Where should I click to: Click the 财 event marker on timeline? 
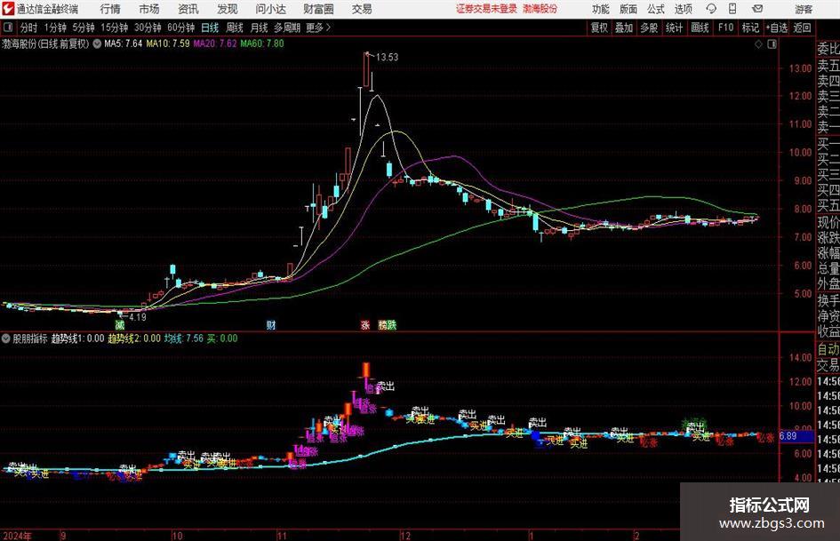point(271,324)
